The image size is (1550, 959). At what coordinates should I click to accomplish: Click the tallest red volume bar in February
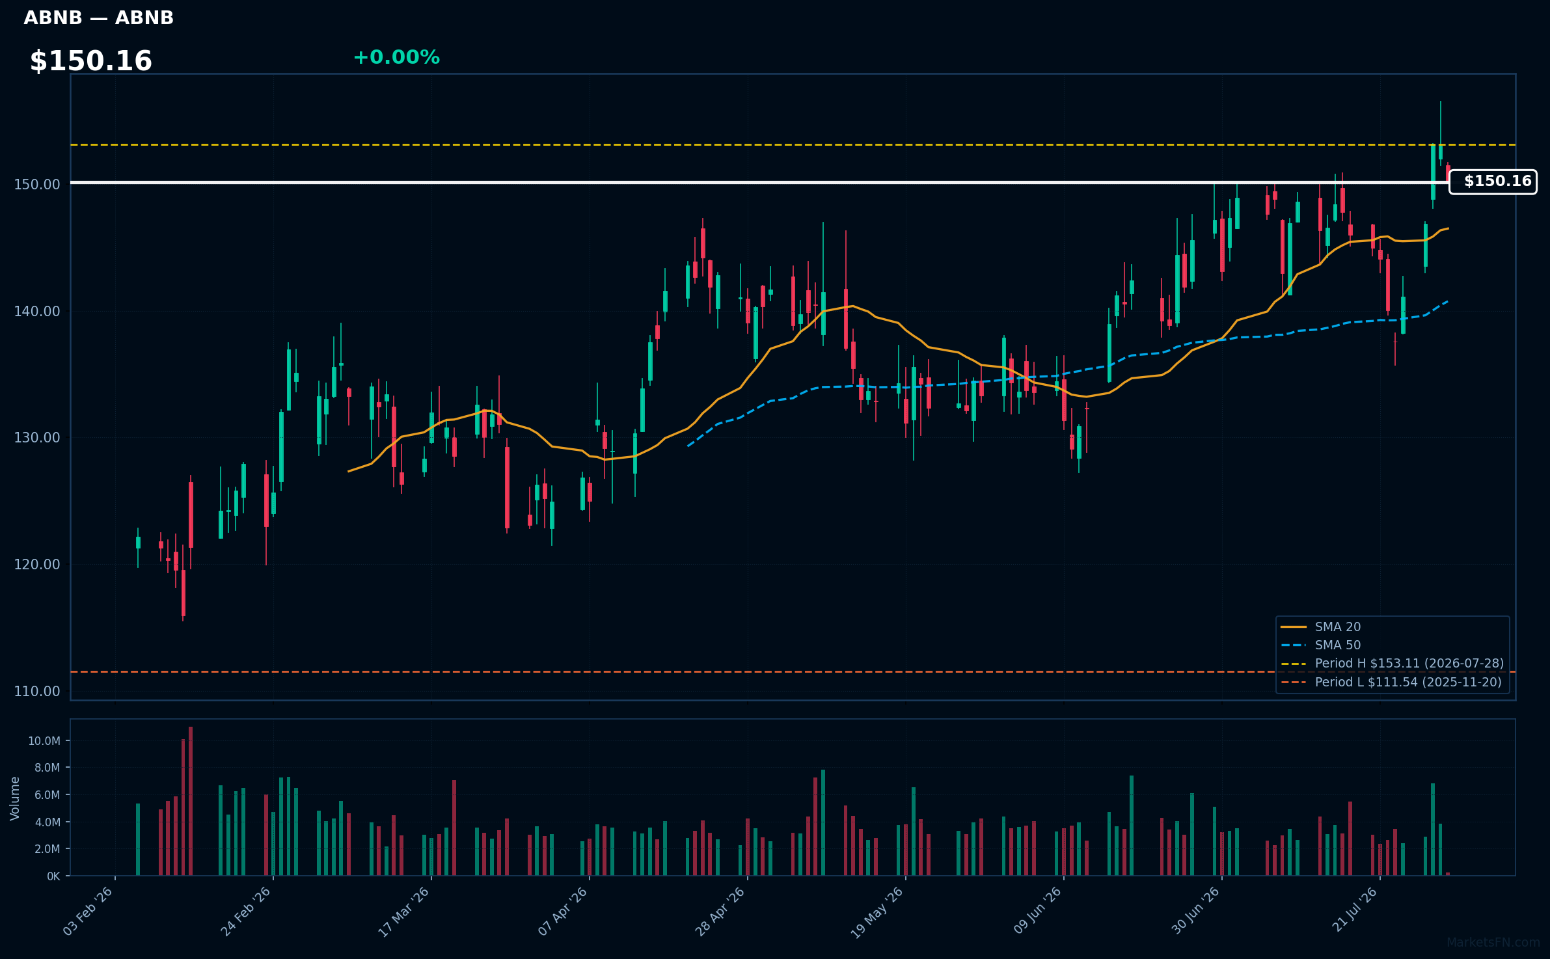tap(191, 801)
